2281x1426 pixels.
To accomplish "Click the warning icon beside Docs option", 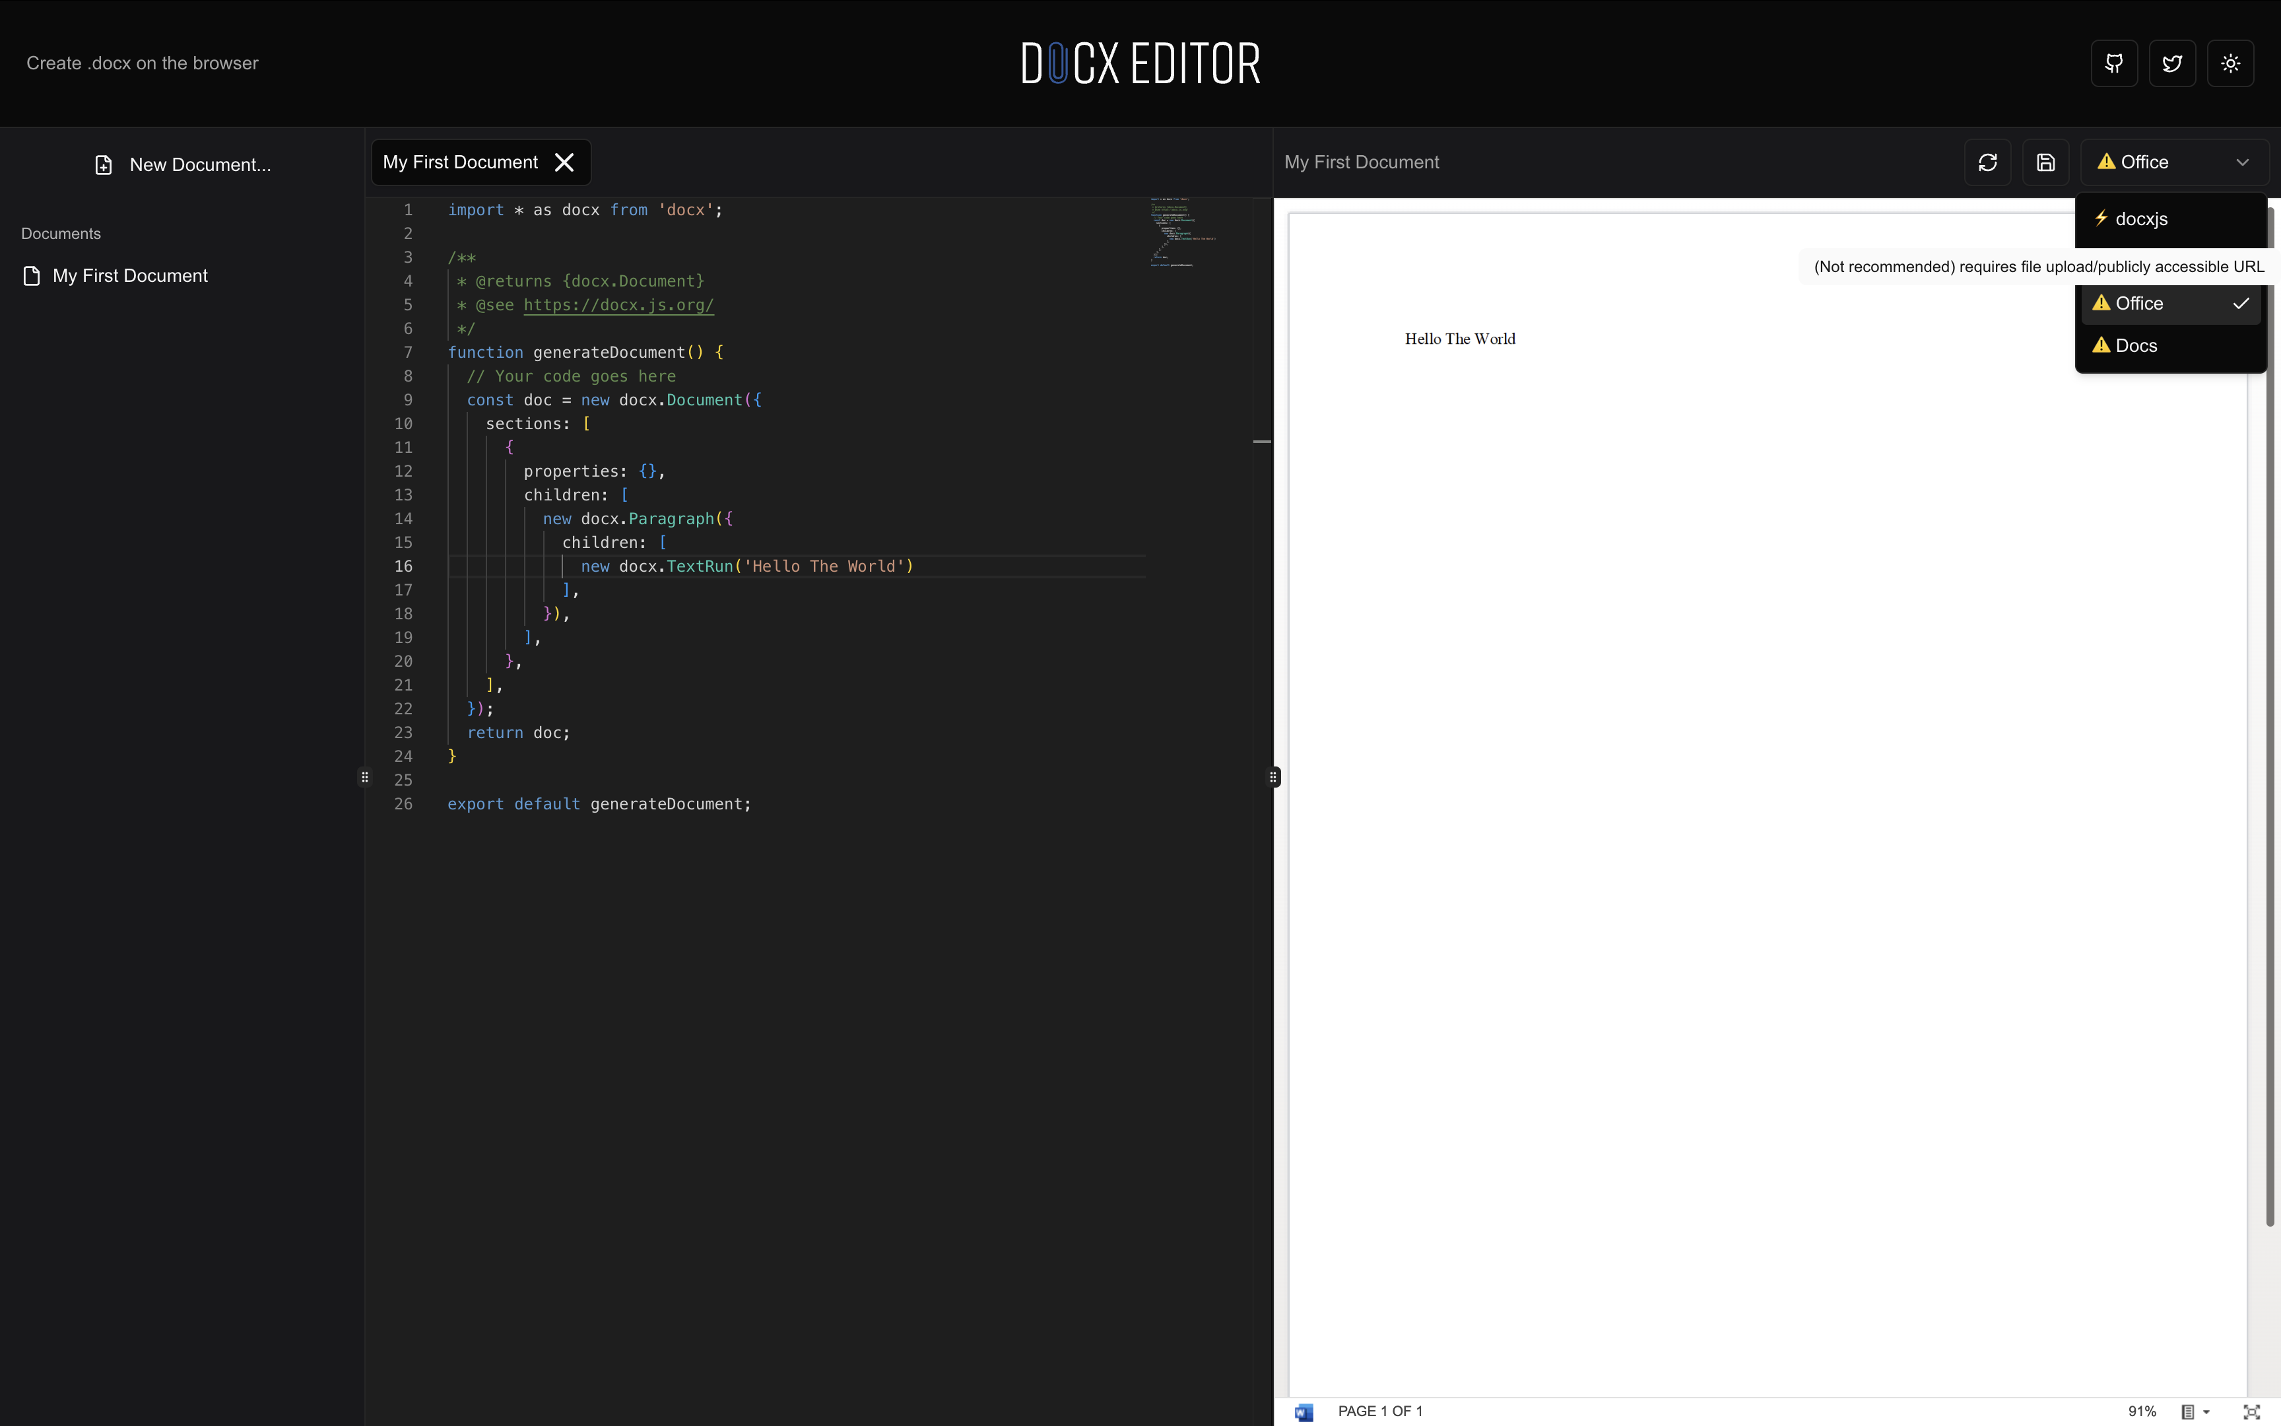I will (x=2101, y=345).
